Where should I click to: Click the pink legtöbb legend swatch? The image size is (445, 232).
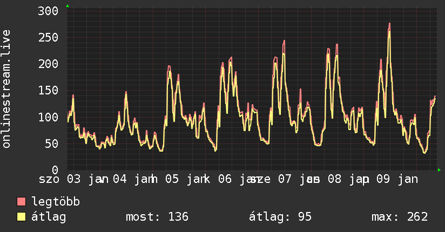tap(21, 202)
